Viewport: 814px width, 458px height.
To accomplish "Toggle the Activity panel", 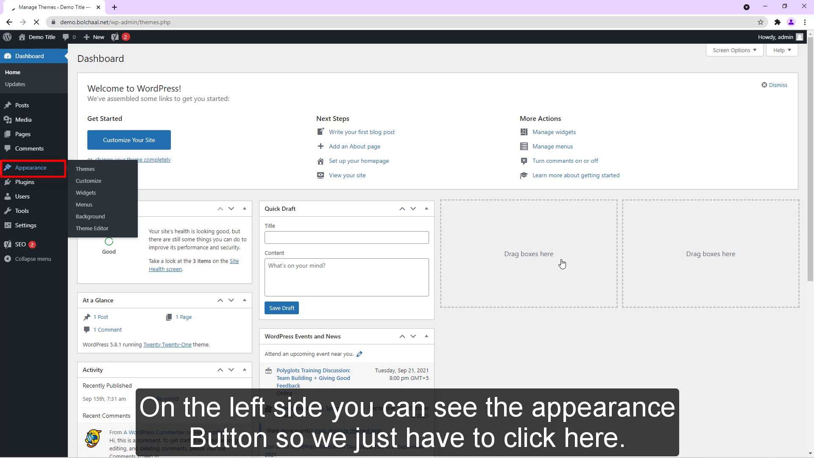I will (x=245, y=370).
